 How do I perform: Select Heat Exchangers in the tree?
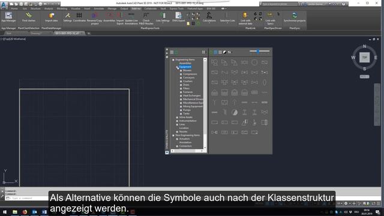pyautogui.click(x=192, y=96)
